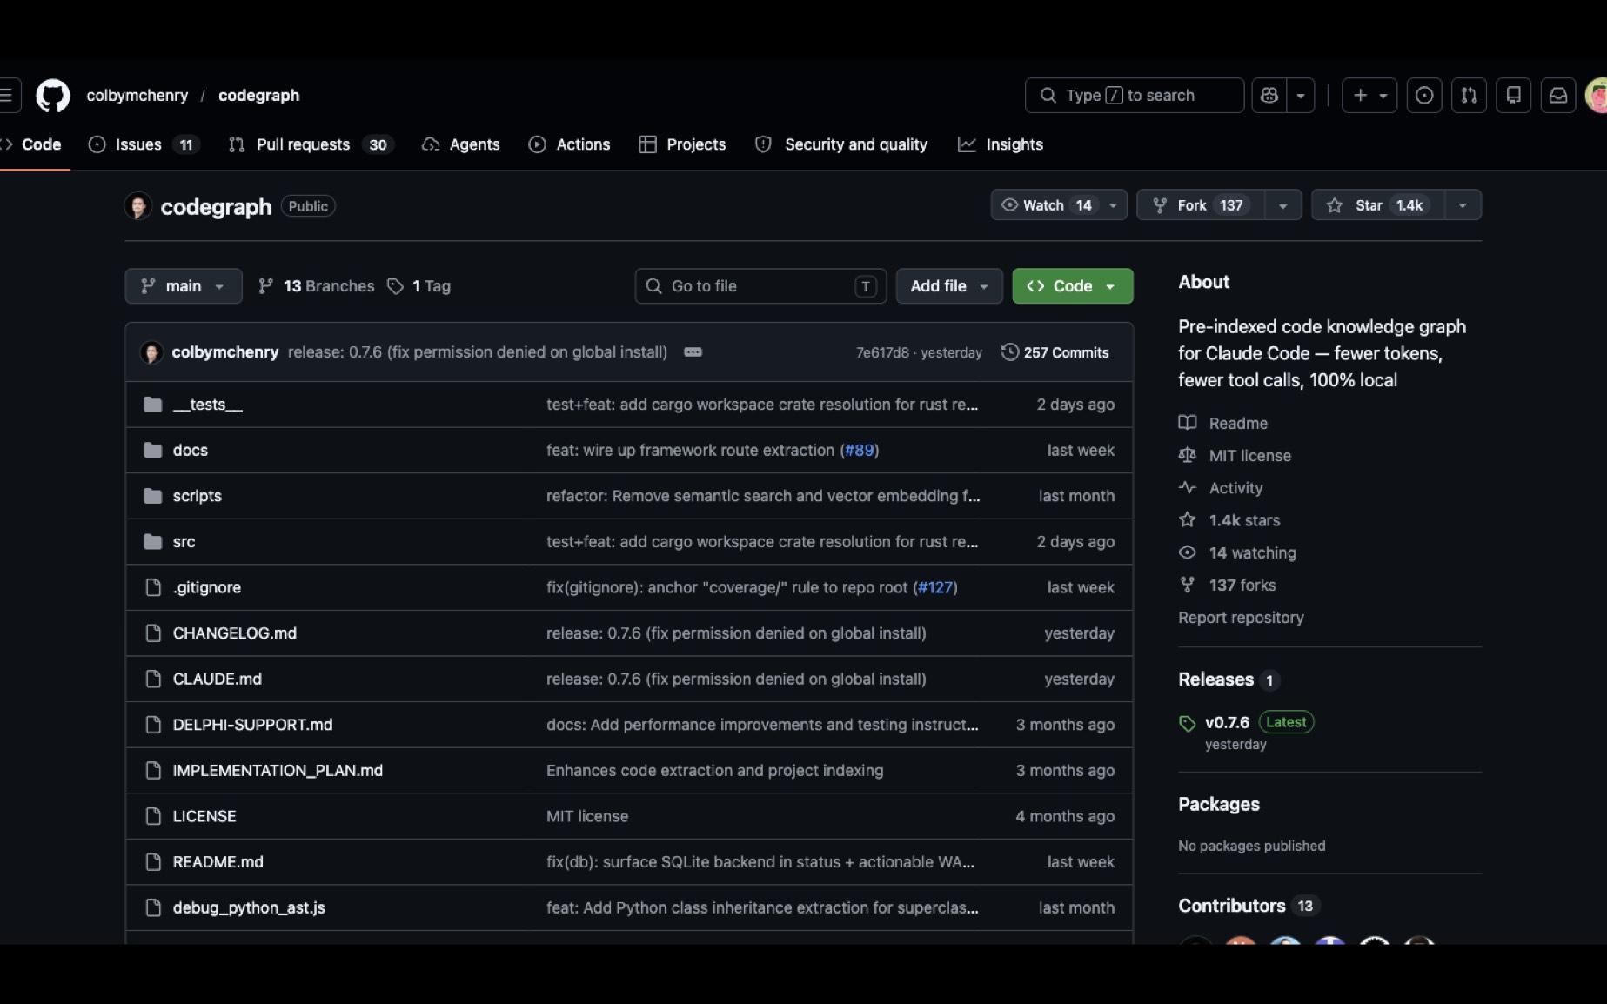The height and width of the screenshot is (1004, 1607).
Task: Open the MIT license scale icon
Action: tap(1188, 455)
